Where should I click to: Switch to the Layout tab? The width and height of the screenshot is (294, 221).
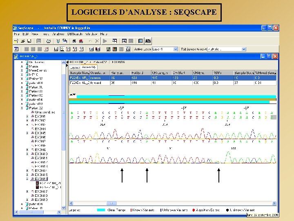click(75, 67)
